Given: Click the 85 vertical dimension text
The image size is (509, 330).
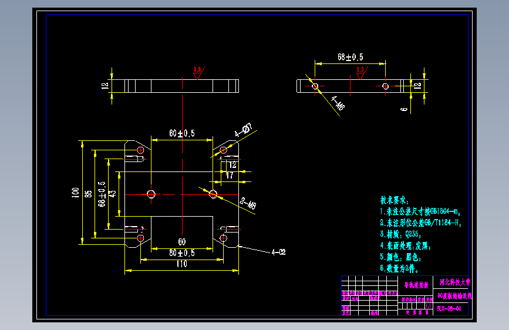Looking at the screenshot, I should 88,194.
